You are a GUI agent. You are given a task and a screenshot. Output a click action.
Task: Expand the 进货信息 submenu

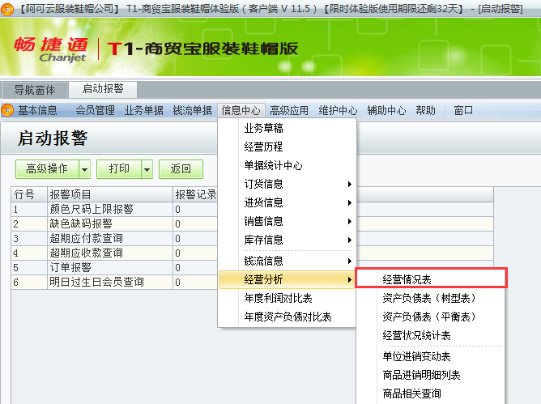click(x=287, y=203)
